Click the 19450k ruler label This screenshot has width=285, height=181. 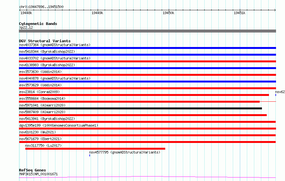pos(168,13)
